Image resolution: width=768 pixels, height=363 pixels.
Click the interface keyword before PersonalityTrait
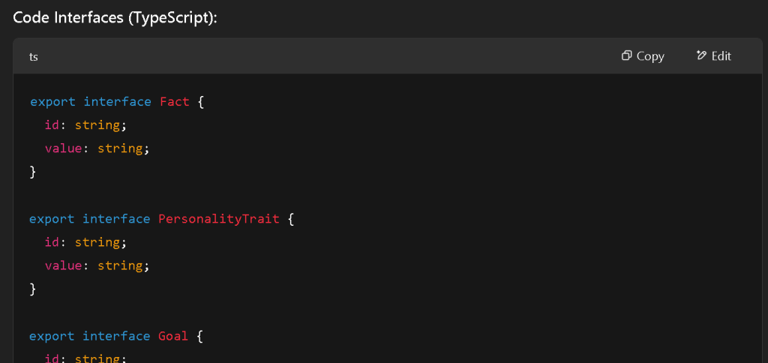pos(116,219)
